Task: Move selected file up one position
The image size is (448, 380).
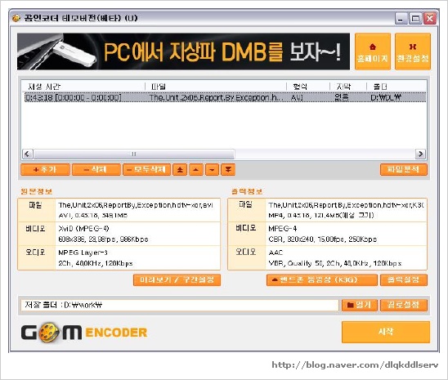Action: click(x=196, y=170)
